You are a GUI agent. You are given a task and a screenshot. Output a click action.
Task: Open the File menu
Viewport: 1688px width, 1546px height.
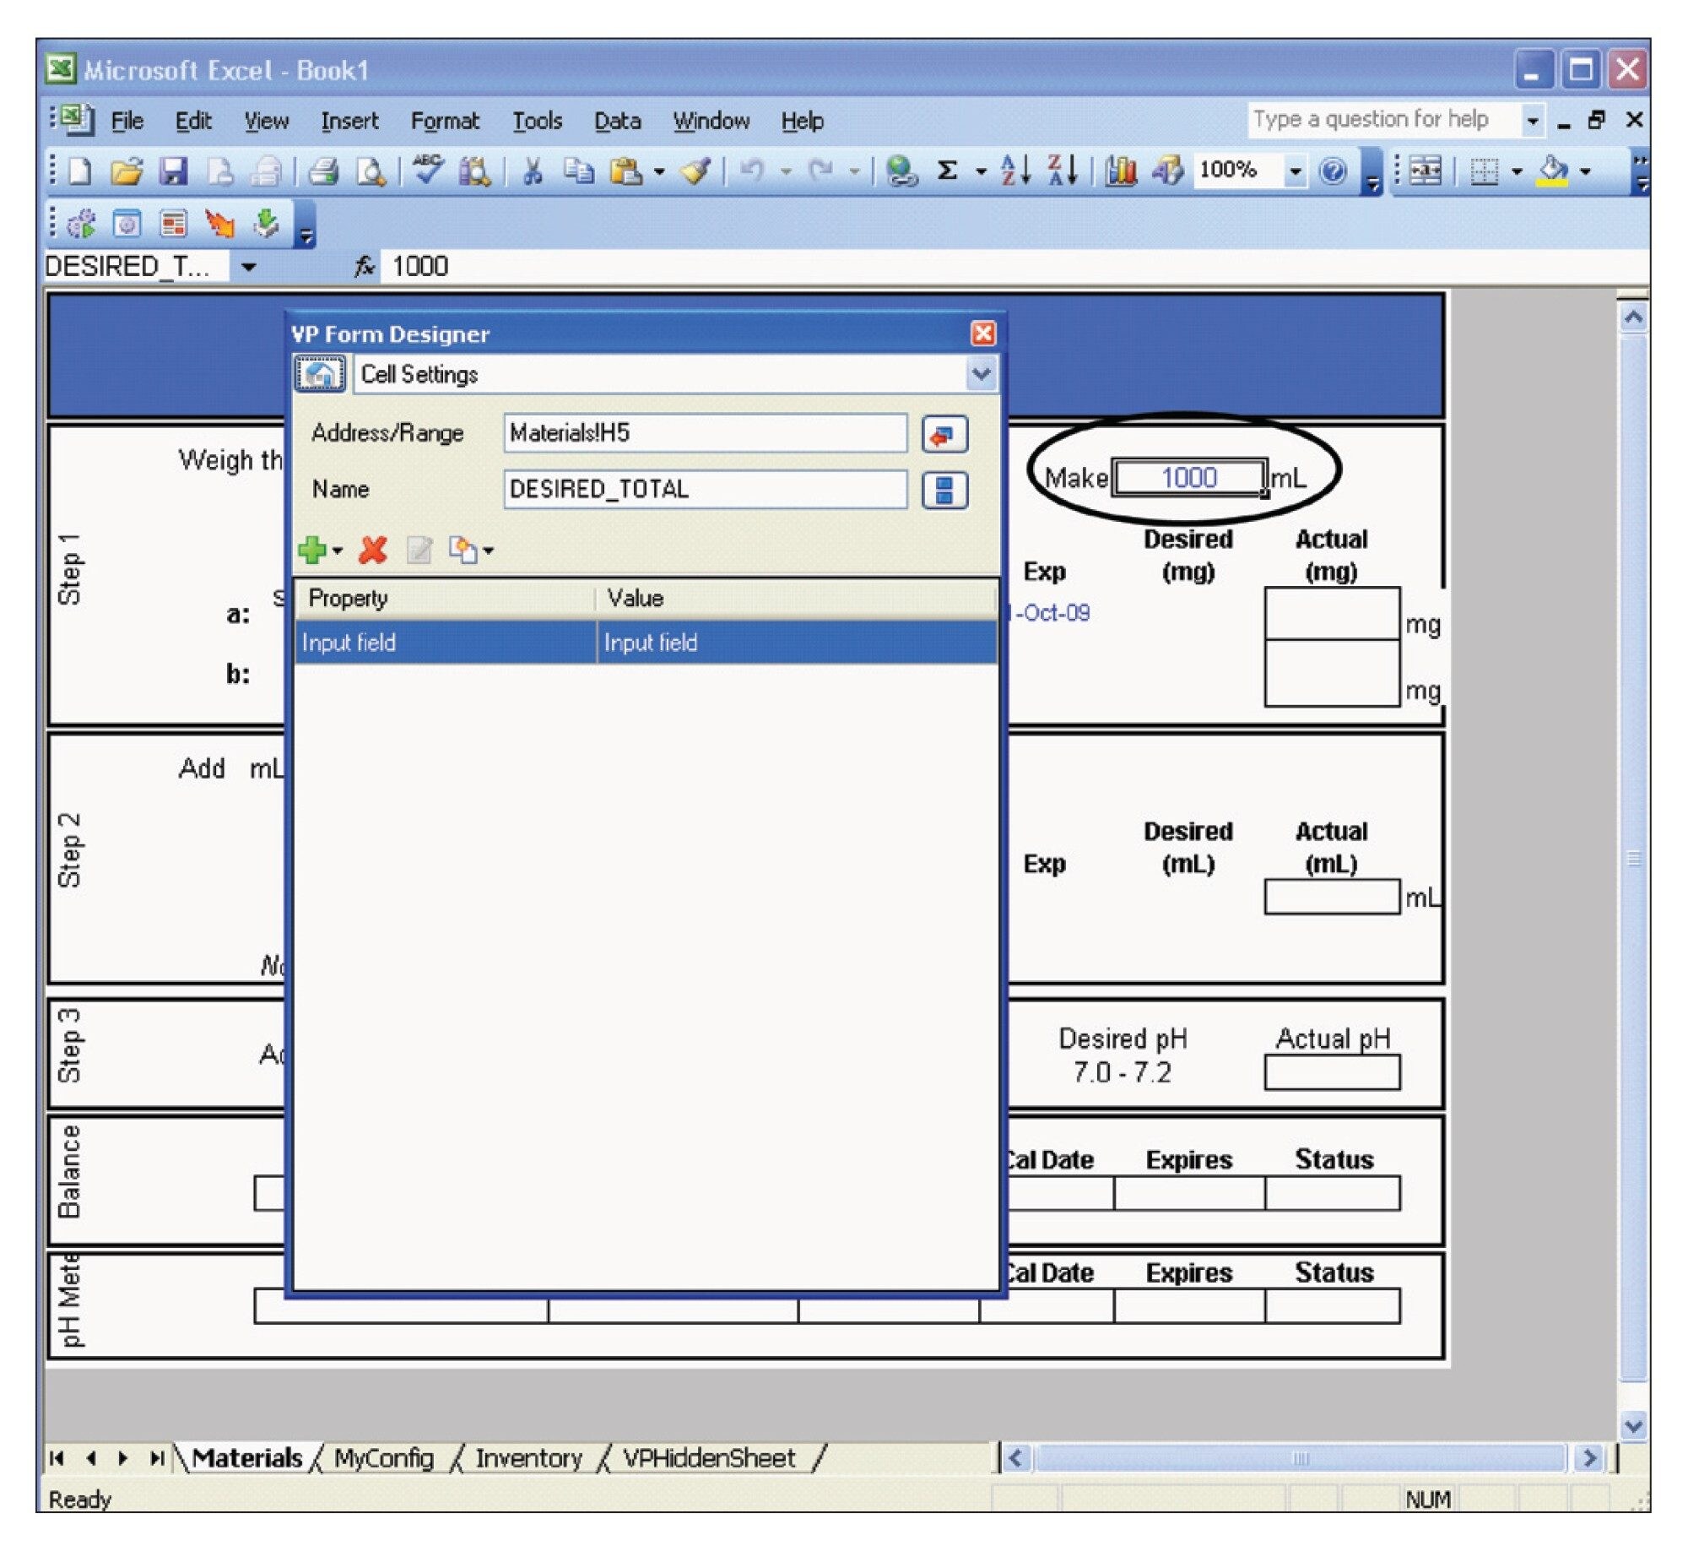(127, 121)
